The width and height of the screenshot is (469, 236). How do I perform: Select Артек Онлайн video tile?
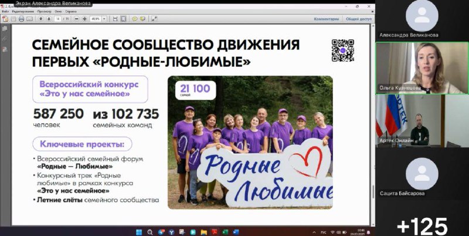coord(422,121)
